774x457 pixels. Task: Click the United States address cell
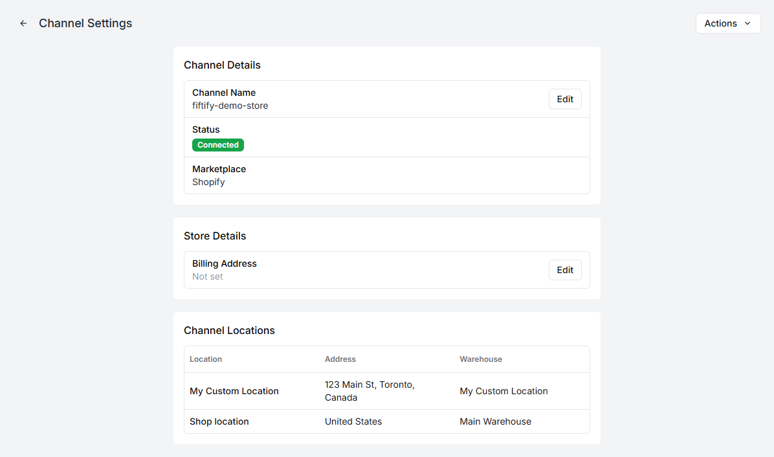point(353,421)
